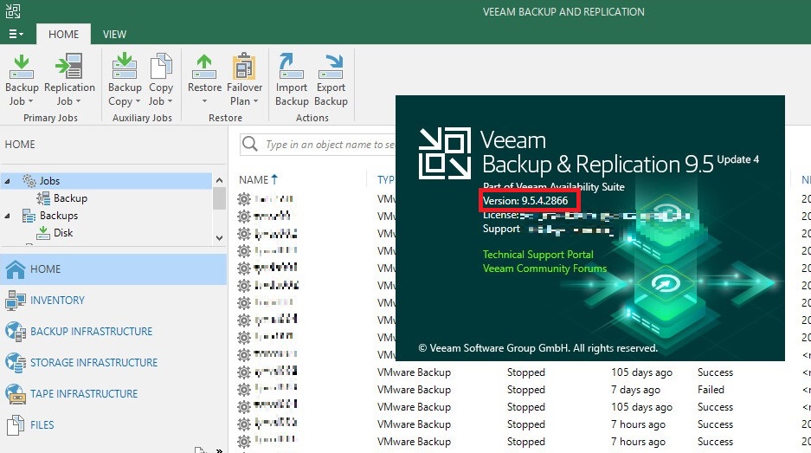811x453 pixels.
Task: Expand the sidebar overflow chevron
Action: coord(219,450)
